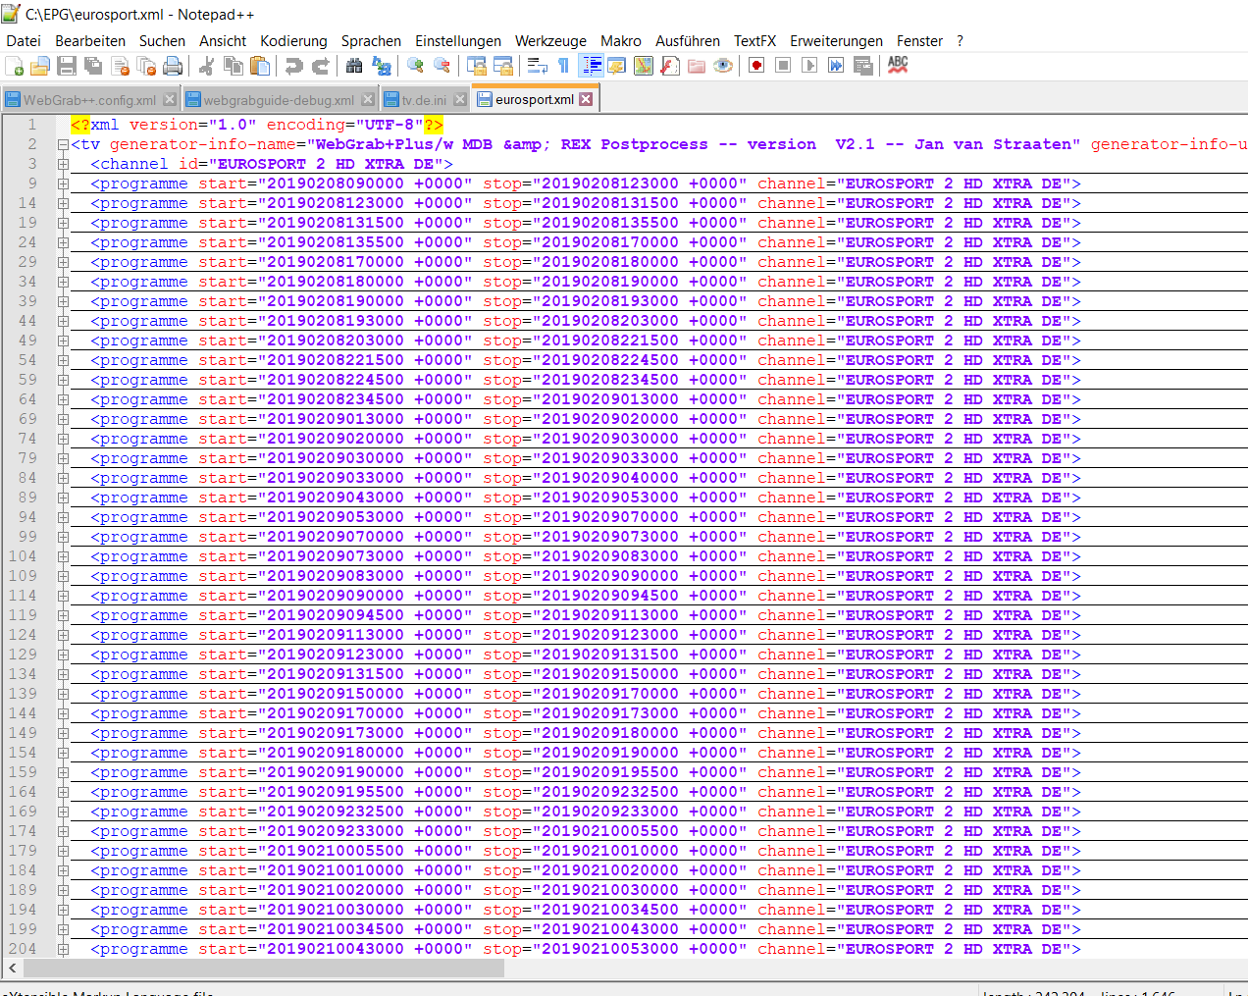Click the Copy toolbar icon

pyautogui.click(x=234, y=66)
